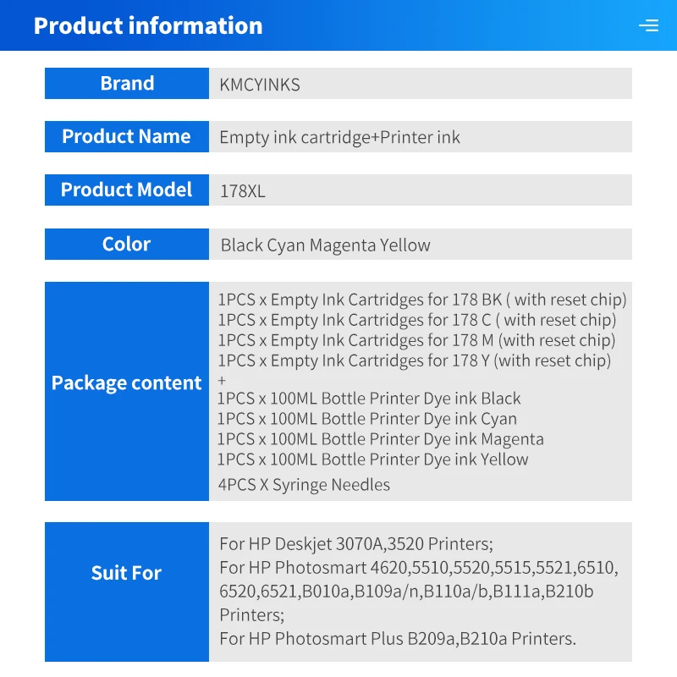This screenshot has height=677, width=677.
Task: Select the Package content label cell
Action: pos(127,383)
